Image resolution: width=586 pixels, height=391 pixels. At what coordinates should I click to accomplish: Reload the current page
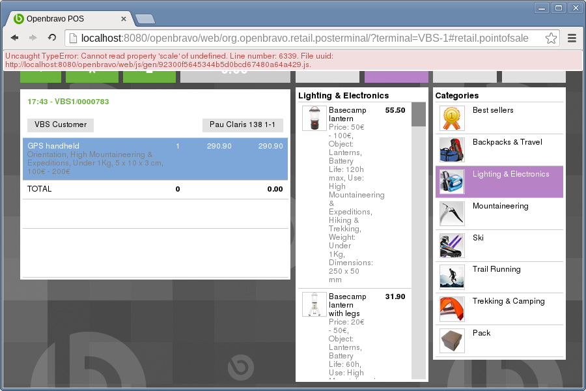click(52, 37)
